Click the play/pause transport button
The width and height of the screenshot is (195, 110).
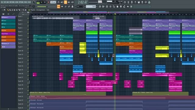click(x=41, y=2)
